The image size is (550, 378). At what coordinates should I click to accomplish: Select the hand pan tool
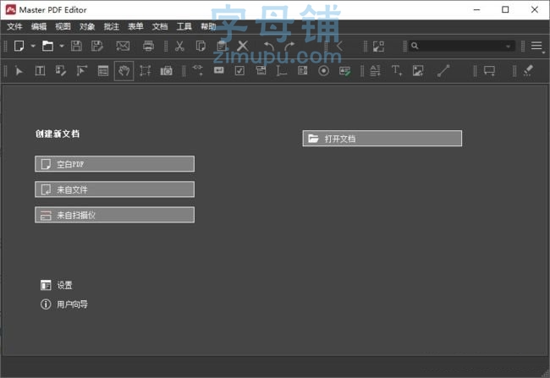coord(124,71)
